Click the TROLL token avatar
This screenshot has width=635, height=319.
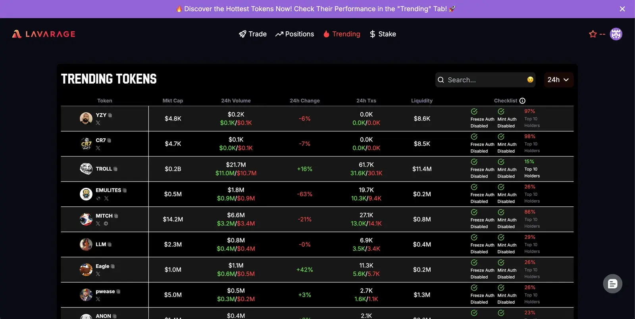[x=86, y=169]
